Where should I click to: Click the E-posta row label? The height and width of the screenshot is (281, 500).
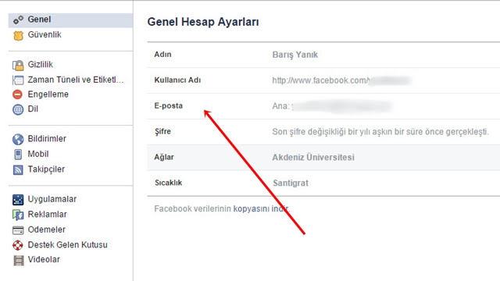tap(169, 106)
